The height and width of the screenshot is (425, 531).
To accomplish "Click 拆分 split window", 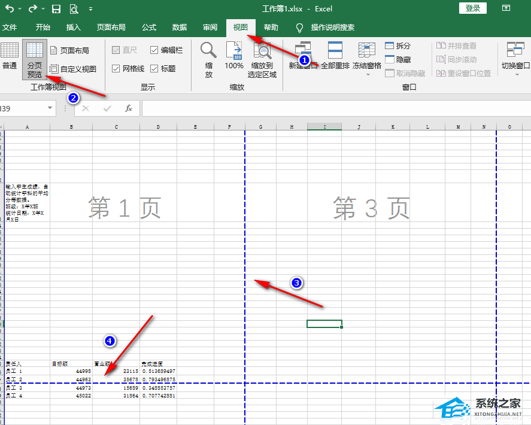I will [398, 45].
